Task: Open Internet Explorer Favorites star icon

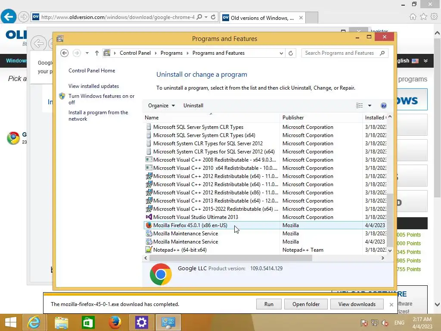Action: pyautogui.click(x=423, y=17)
